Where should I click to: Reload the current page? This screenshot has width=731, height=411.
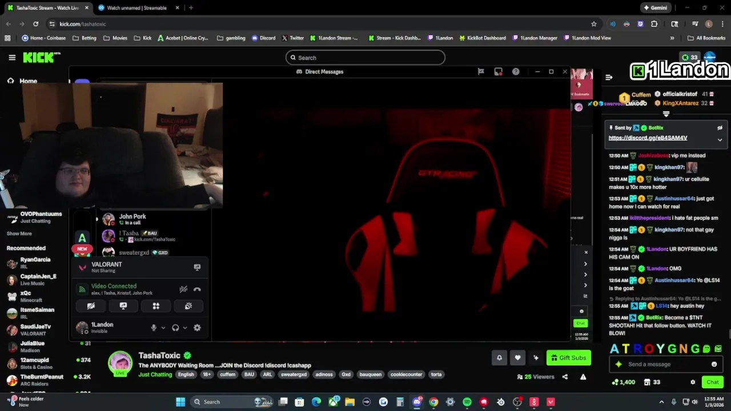click(x=35, y=24)
